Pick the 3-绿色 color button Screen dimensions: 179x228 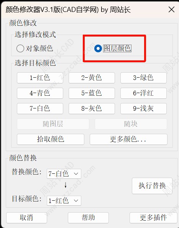pos(143,78)
